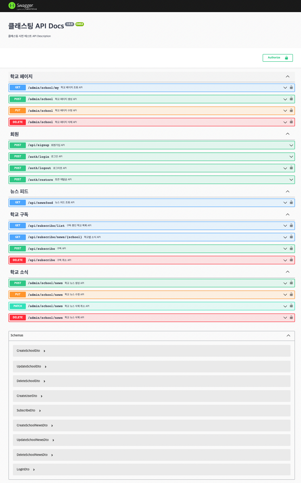Collapse the 학교 페이지 section

287,76
